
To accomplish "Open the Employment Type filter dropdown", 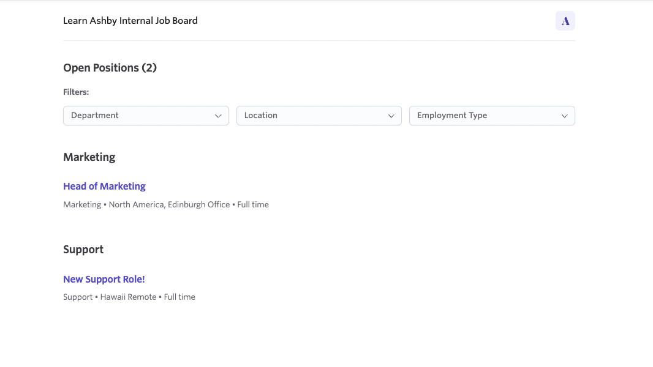I will point(492,116).
